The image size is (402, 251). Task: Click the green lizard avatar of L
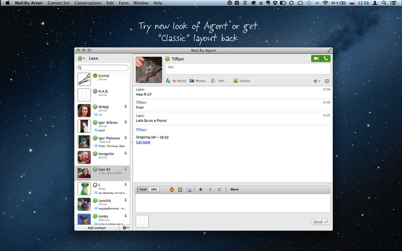[x=84, y=189]
